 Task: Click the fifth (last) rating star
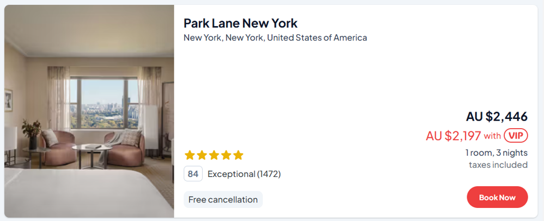tap(238, 155)
